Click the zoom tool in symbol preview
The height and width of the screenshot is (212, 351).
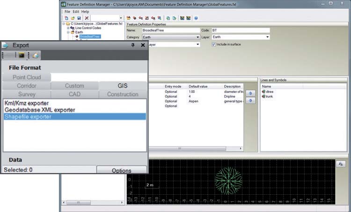(341, 164)
